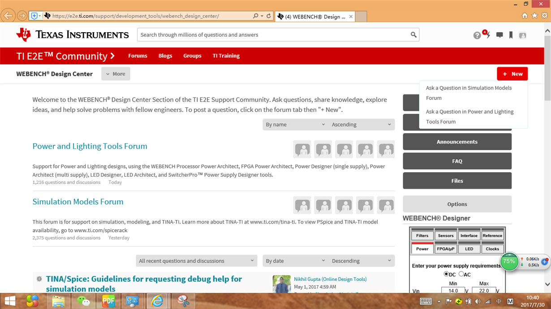Choose Ask a Question in Power and Lighting Tools Forum
Viewport: 551px width, 309px height.
(469, 117)
